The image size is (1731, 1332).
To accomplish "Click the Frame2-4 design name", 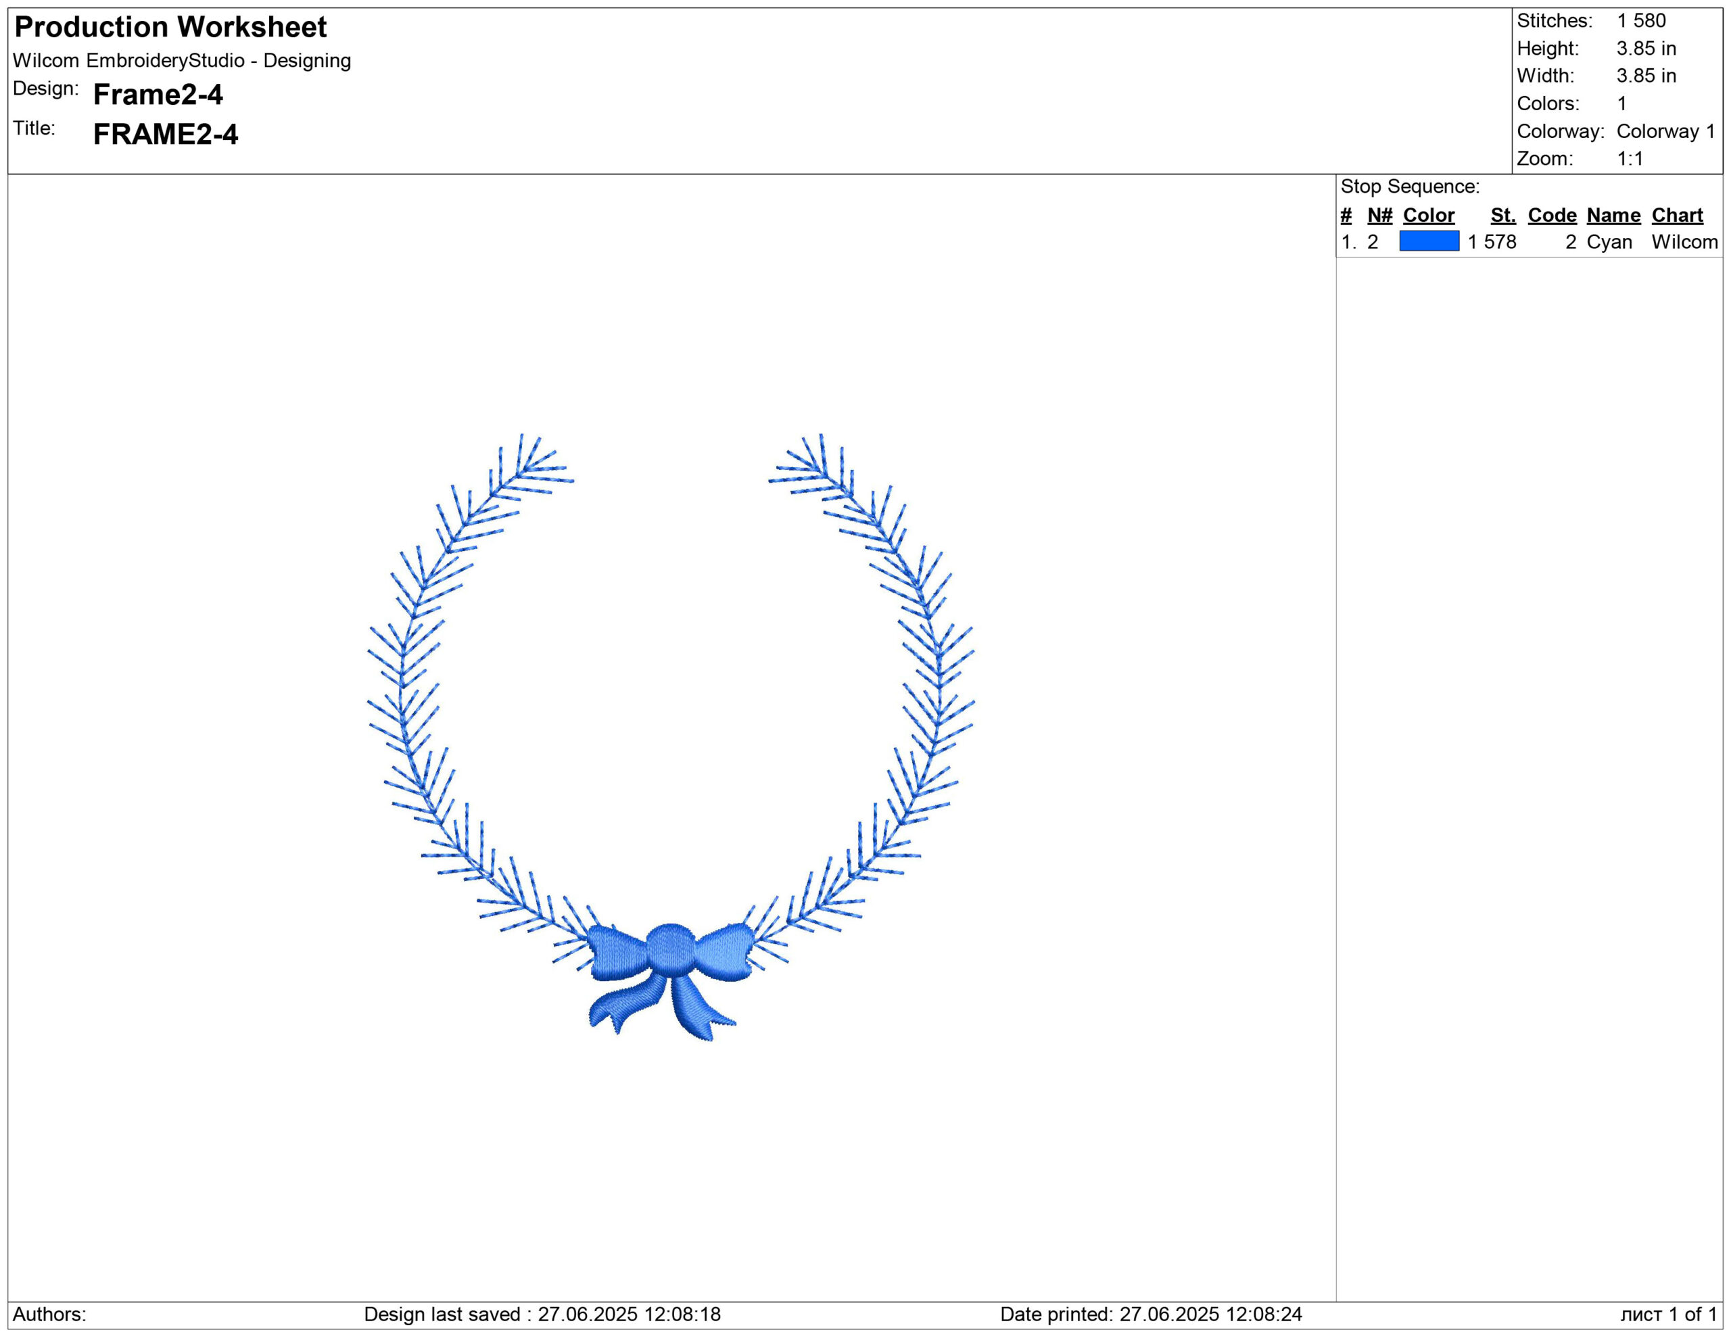I will click(158, 94).
